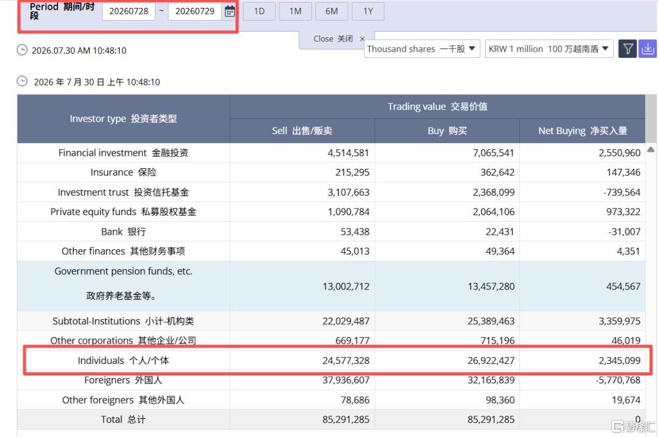Click Individuals sell value 24,577,328
Image resolution: width=659 pixels, height=437 pixels.
346,361
